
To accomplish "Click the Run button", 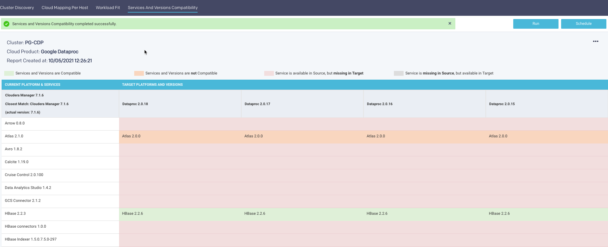I will pos(536,24).
